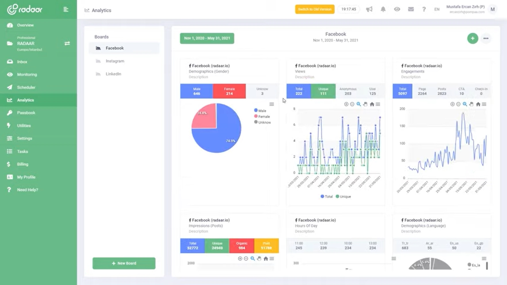Open the EN language selector

pyautogui.click(x=437, y=9)
